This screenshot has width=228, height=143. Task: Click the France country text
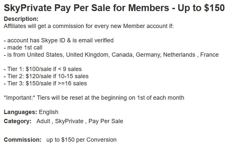click(209, 55)
